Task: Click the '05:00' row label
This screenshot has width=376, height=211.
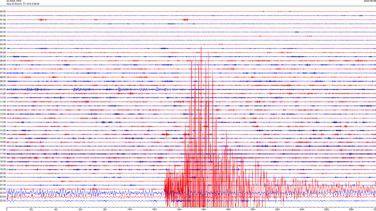Action: 3,53
